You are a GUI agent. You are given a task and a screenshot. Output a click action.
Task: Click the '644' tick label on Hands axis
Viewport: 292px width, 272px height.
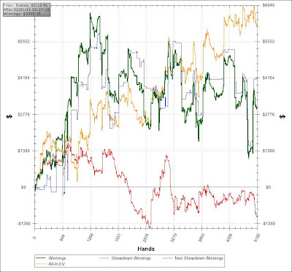pyautogui.click(x=62, y=237)
